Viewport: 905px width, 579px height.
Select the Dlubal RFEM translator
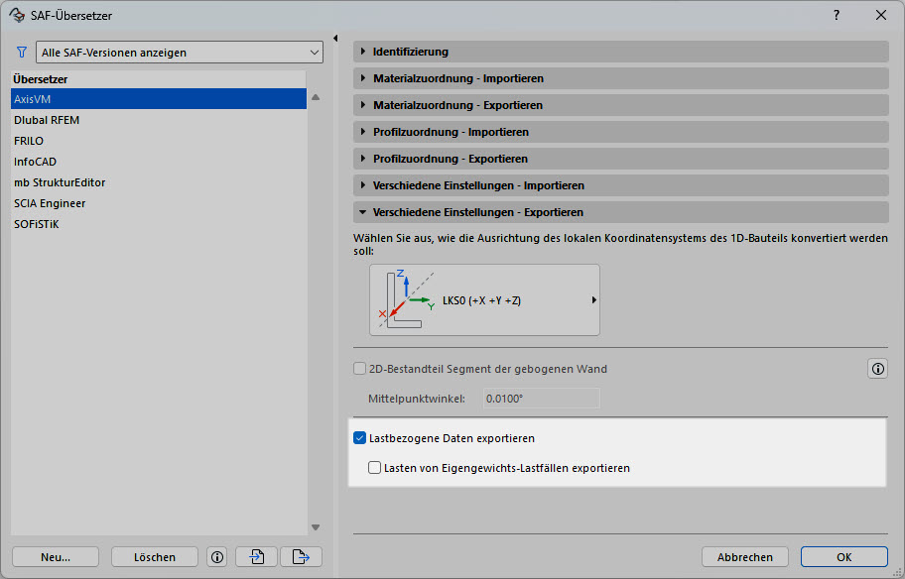158,120
